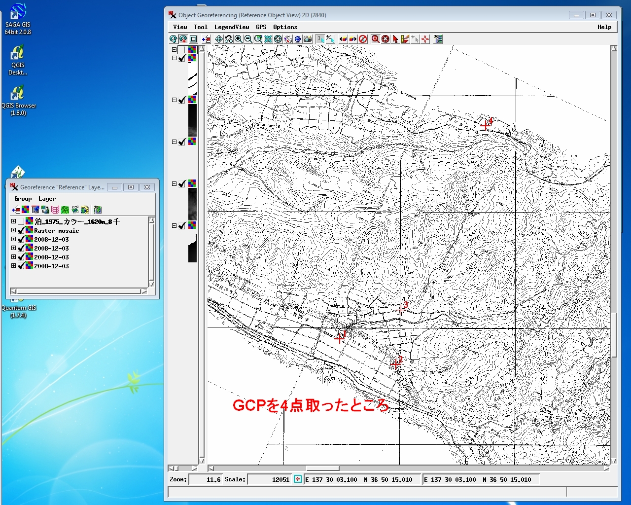
Task: Toggle visibility of the last 2008-12-03 layer
Action: click(21, 266)
